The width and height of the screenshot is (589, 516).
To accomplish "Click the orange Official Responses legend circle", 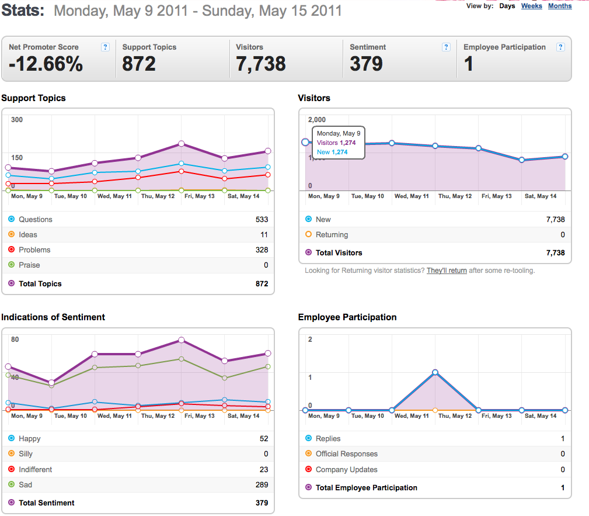I will pos(308,453).
